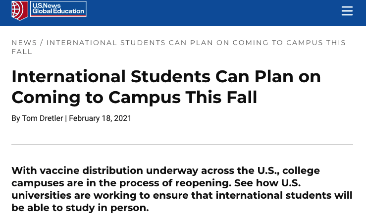366x221 pixels.
Task: Click the pipe separator between author and date
Action: pos(66,118)
